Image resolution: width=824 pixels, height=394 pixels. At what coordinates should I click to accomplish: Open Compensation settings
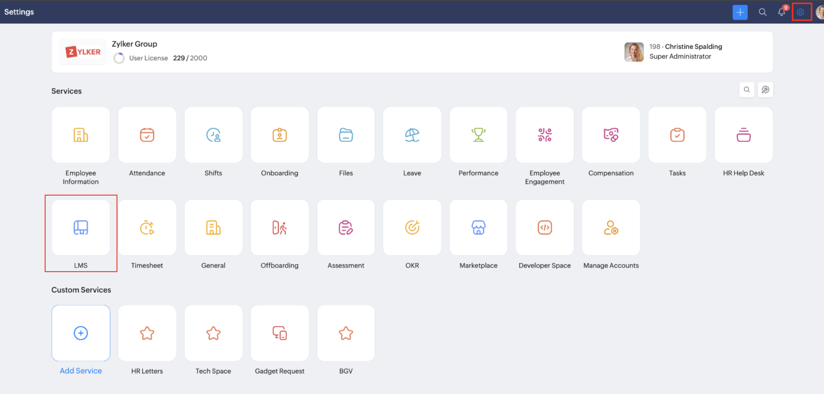611,135
